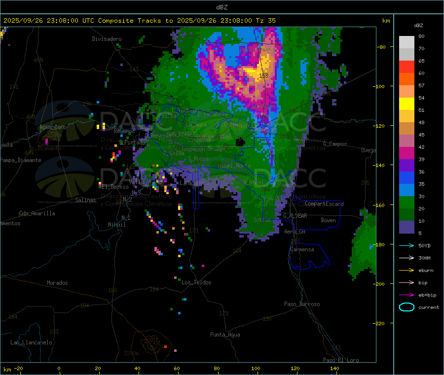
Task: Click the 'El_Desvio' map label
Action: pyautogui.click(x=115, y=187)
